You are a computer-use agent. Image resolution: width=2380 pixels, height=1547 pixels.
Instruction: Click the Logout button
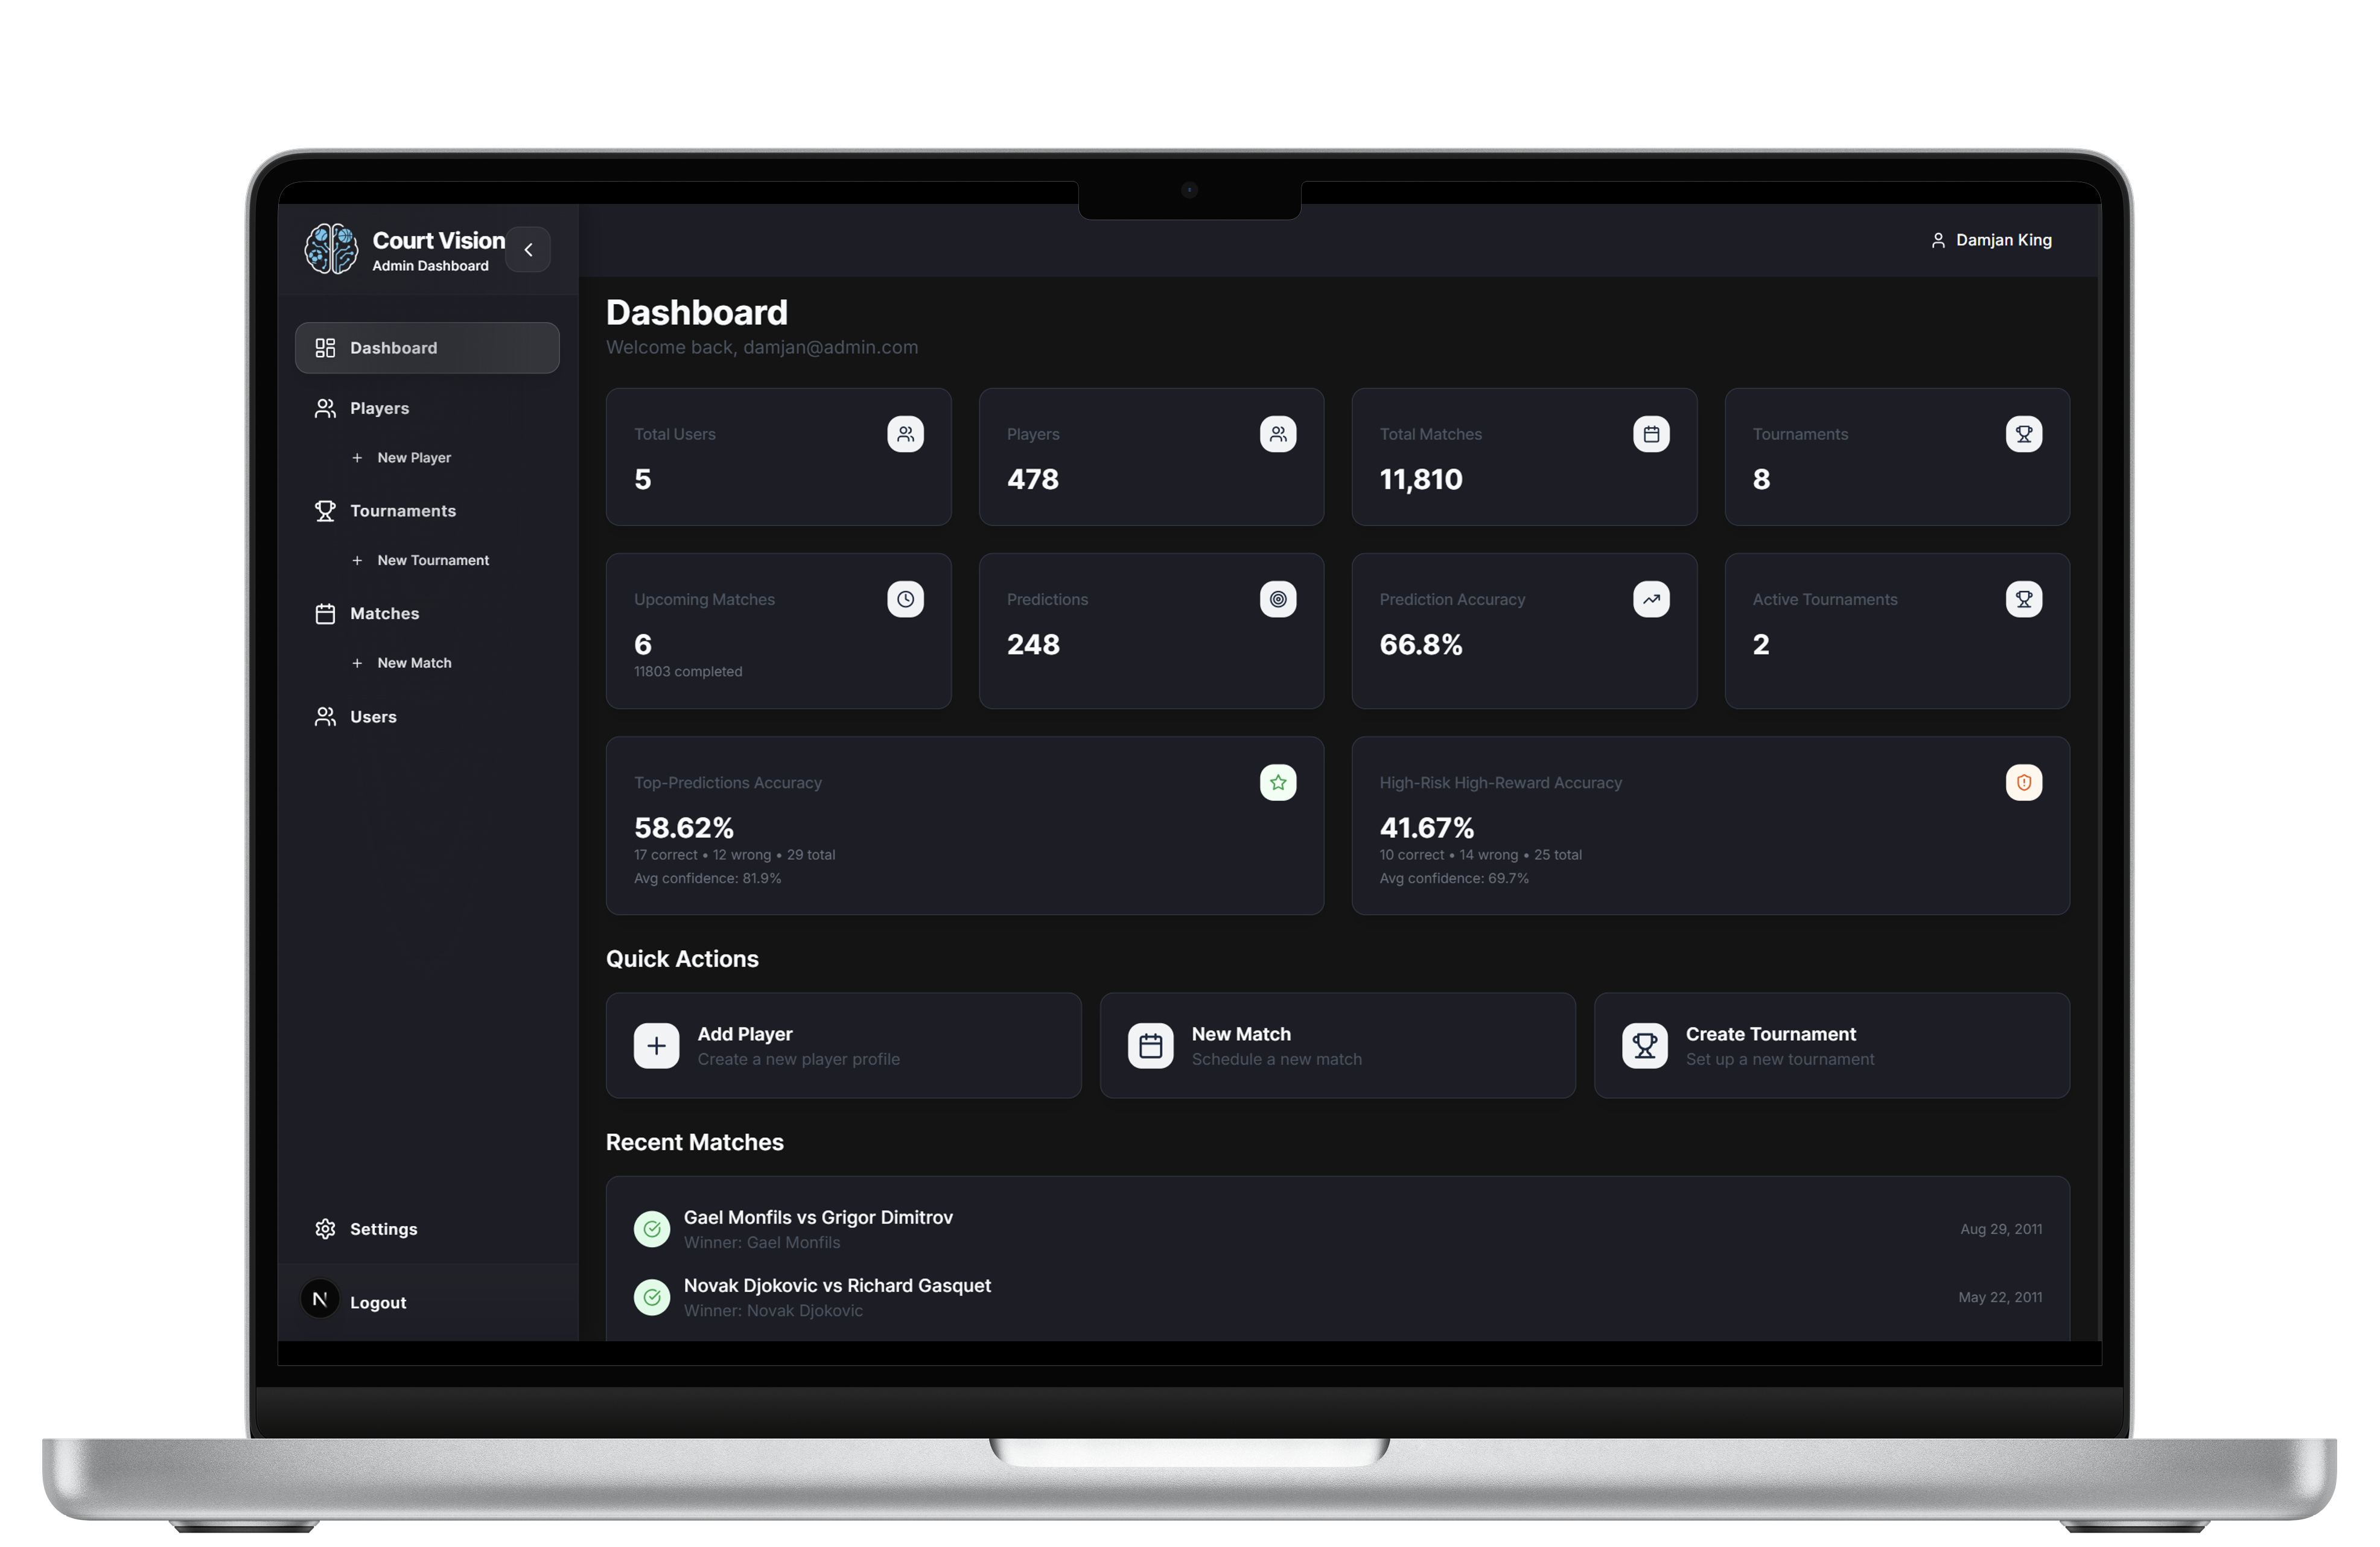coord(377,1302)
